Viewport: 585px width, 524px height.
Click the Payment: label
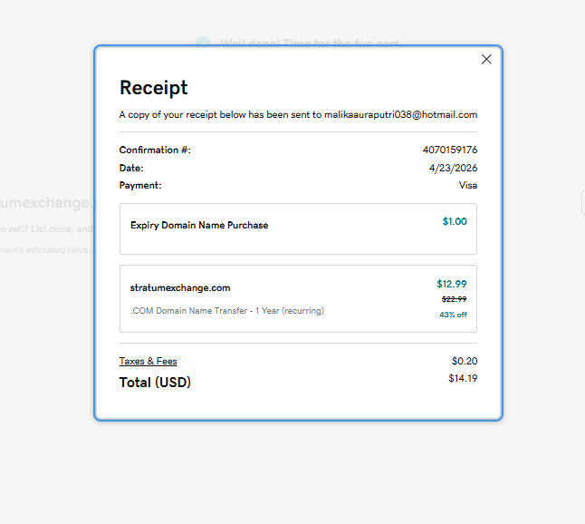tap(140, 185)
